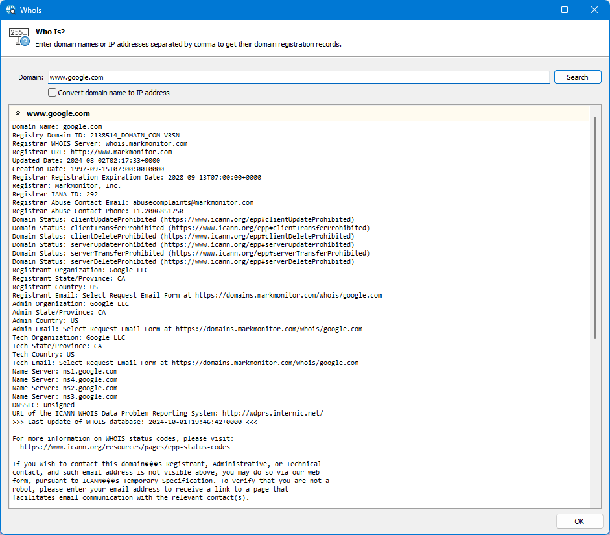Select the 'Domain Name: google.com' line
610x535 pixels.
click(57, 127)
